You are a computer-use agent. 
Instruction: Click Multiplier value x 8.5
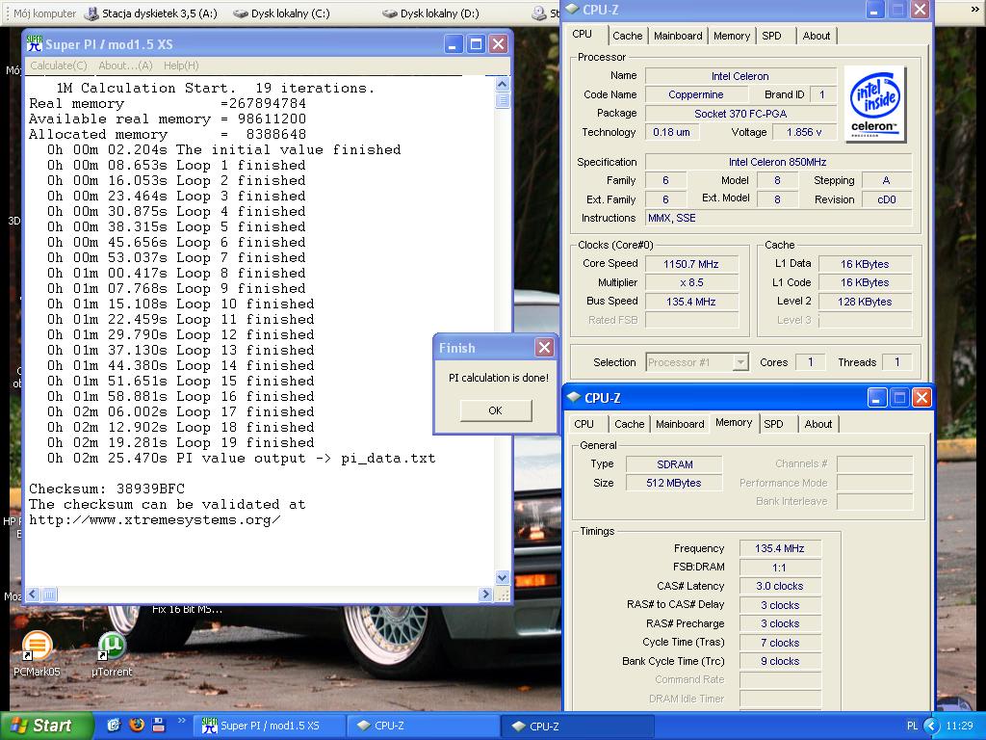[x=691, y=282]
